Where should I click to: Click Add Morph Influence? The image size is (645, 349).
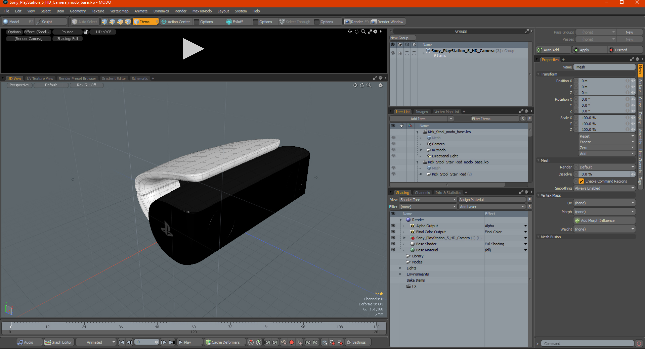coord(604,220)
